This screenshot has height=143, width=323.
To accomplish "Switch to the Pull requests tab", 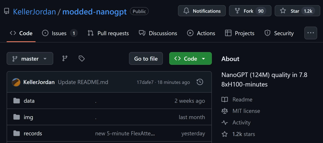I will pyautogui.click(x=108, y=33).
